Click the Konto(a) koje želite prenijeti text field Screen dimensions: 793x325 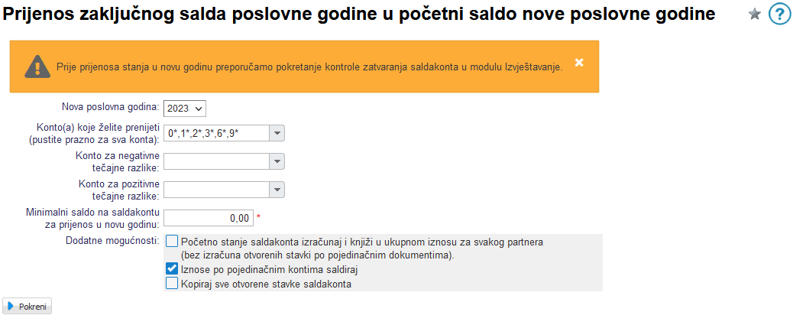coord(216,133)
